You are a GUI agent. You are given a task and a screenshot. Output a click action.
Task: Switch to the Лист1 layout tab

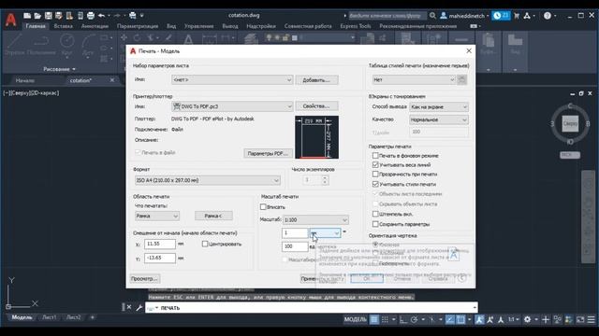50,317
